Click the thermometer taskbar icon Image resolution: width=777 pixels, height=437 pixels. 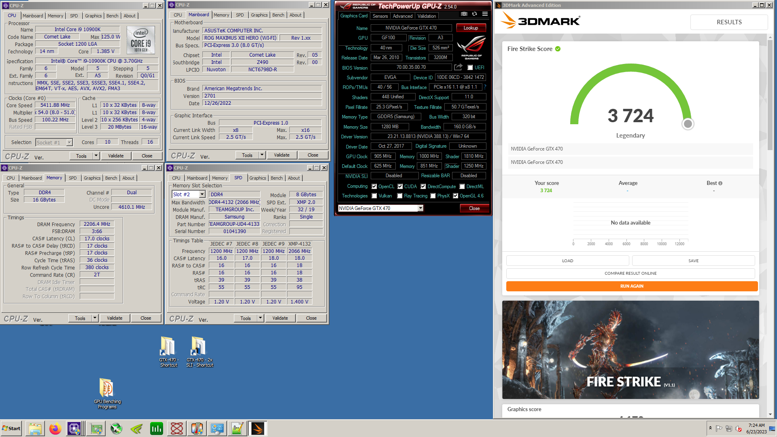click(x=197, y=429)
